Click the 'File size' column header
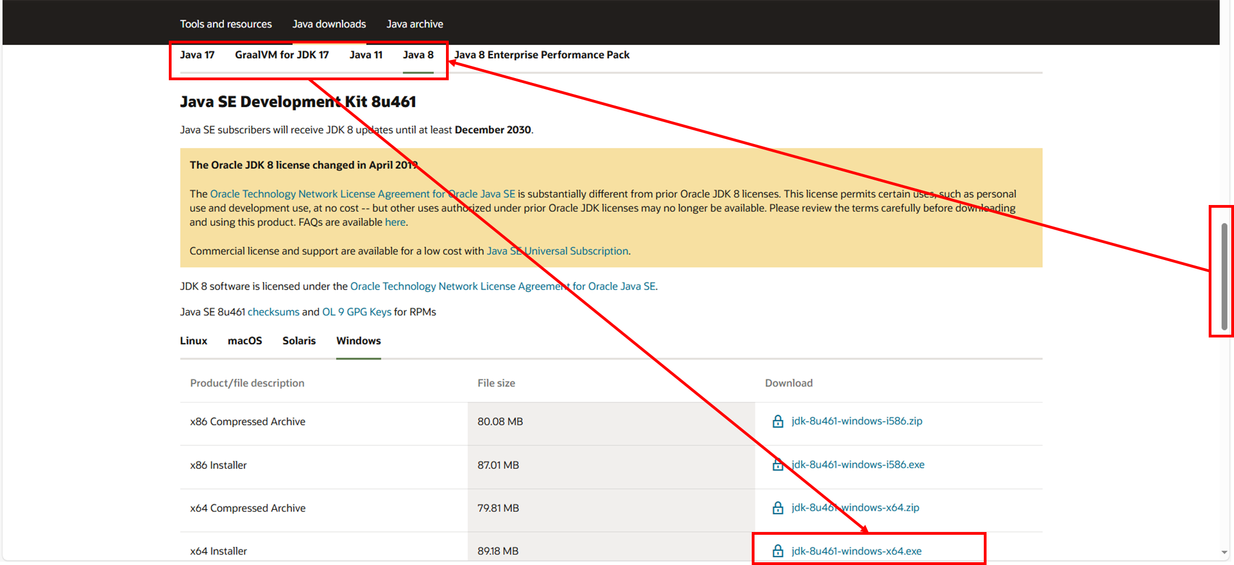The height and width of the screenshot is (565, 1234). coord(496,383)
